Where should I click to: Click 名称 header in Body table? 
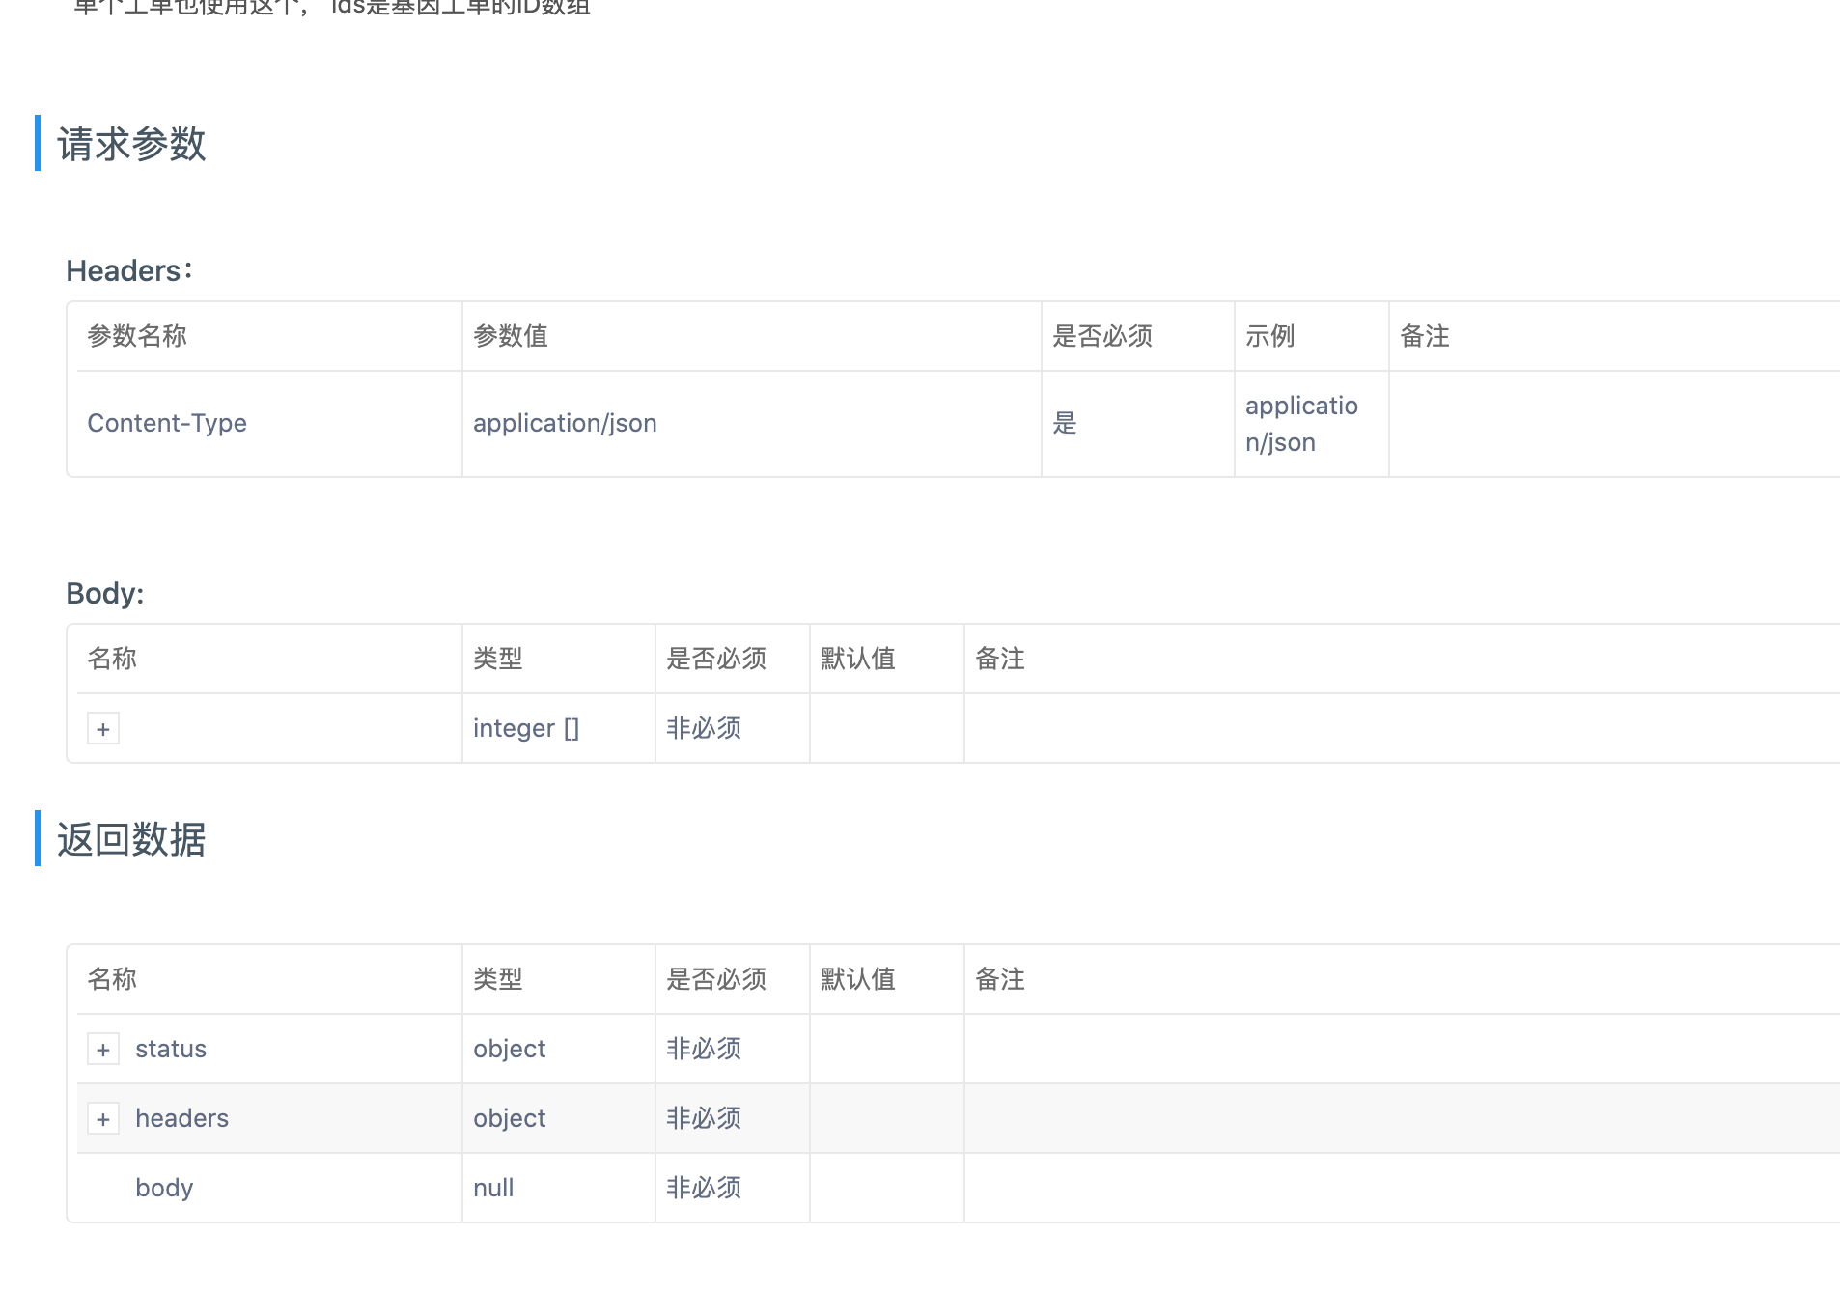112,659
